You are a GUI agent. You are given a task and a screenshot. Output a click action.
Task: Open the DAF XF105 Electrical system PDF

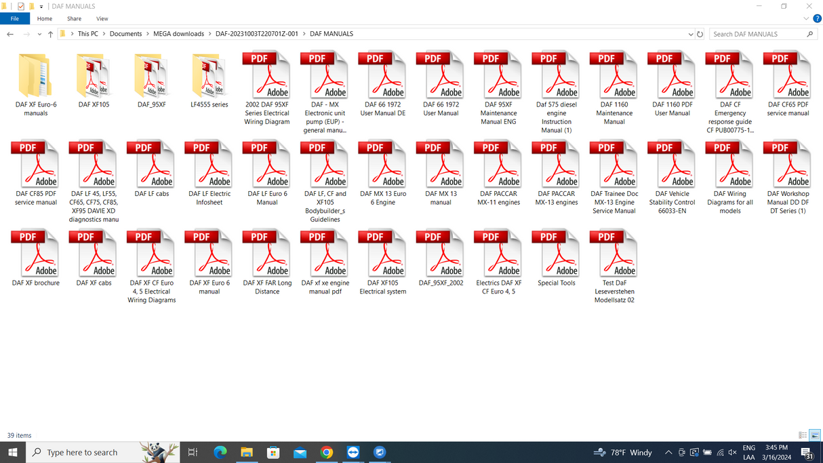click(382, 252)
